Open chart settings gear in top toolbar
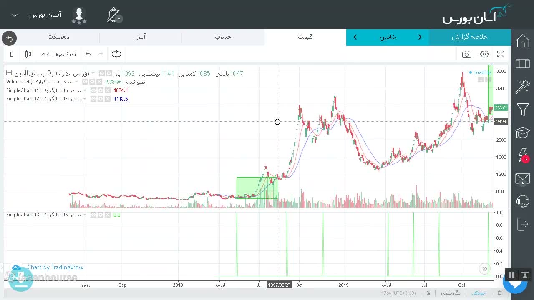 coord(484,54)
